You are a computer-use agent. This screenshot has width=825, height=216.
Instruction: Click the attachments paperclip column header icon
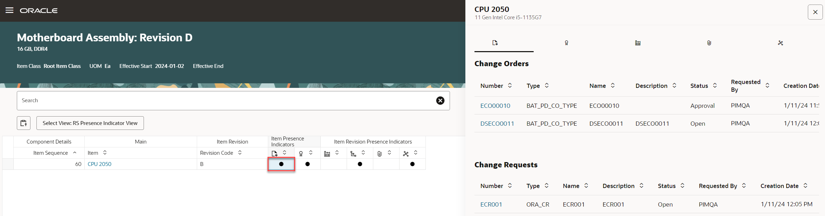coord(380,153)
